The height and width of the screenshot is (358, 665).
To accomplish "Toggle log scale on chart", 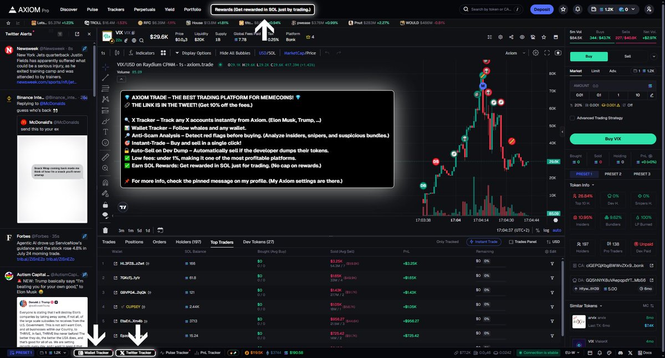I will 547,230.
